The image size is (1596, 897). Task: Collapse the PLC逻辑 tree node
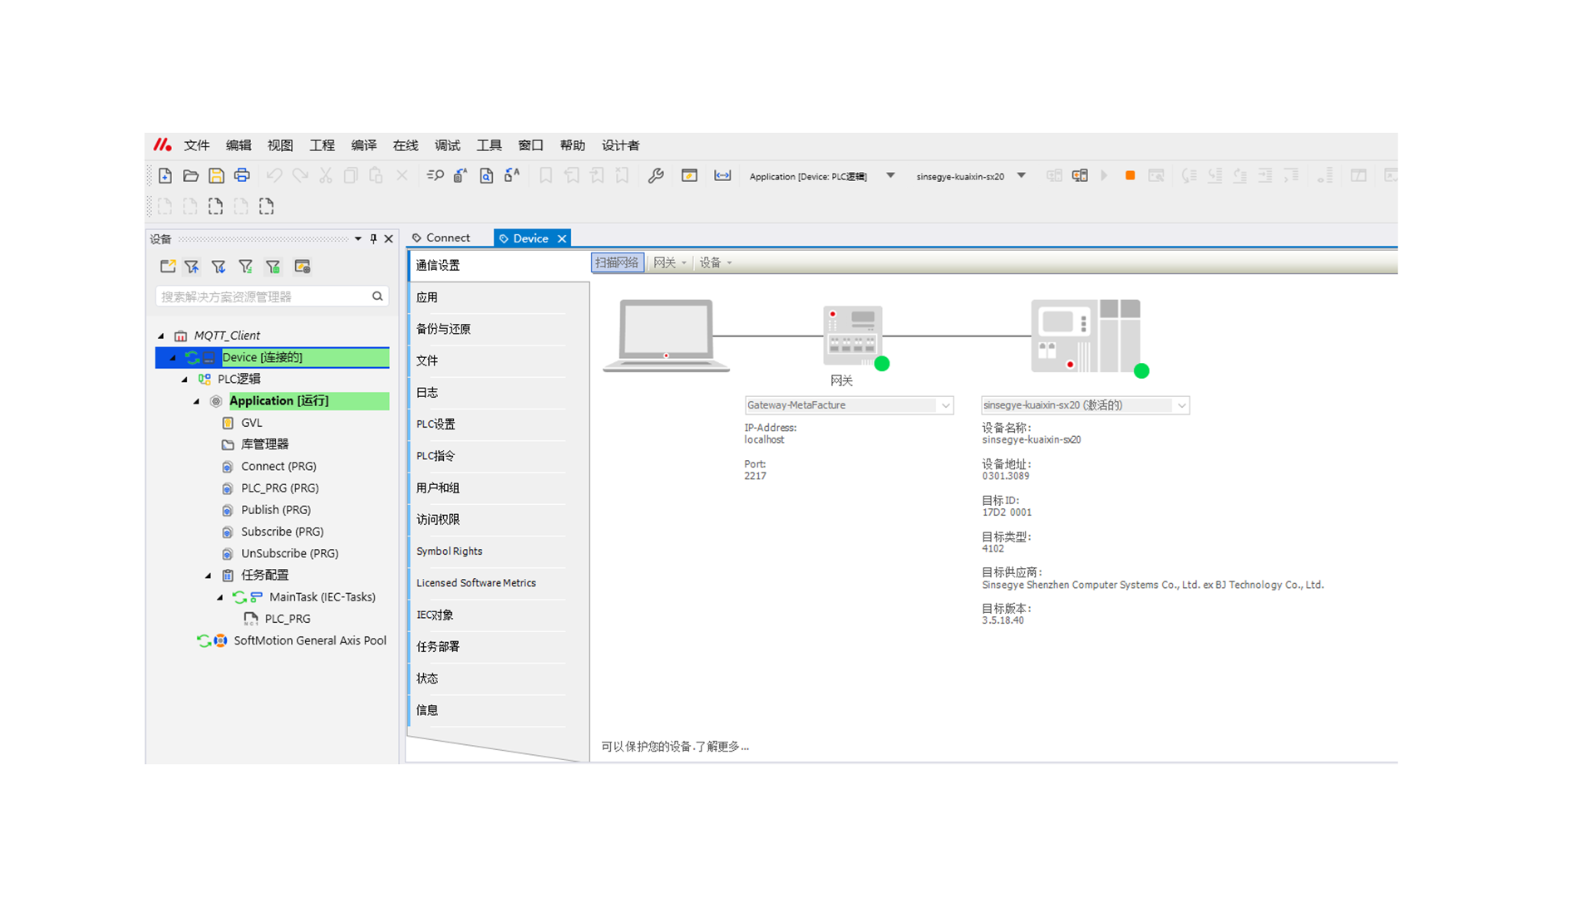pyautogui.click(x=185, y=380)
